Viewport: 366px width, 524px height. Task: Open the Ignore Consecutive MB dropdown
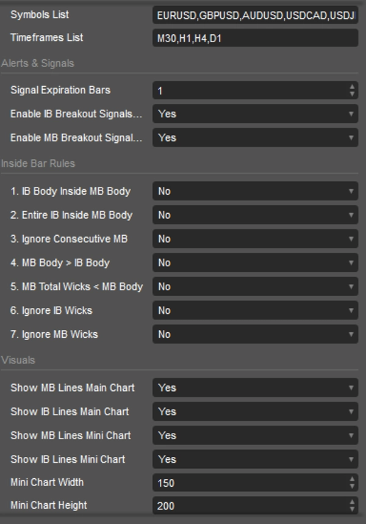256,239
